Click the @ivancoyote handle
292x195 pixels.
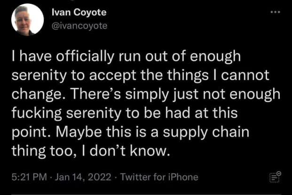[79, 26]
